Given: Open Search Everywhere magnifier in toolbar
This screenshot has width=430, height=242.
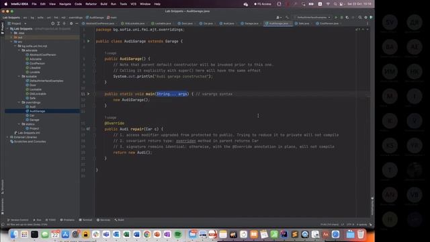Looking at the screenshot, I should (360, 17).
